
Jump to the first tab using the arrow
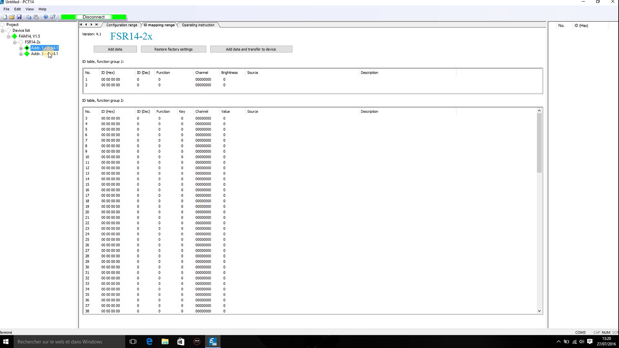(81, 25)
